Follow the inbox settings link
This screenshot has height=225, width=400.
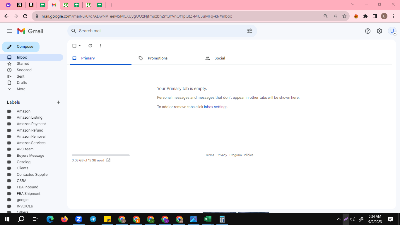(x=216, y=107)
